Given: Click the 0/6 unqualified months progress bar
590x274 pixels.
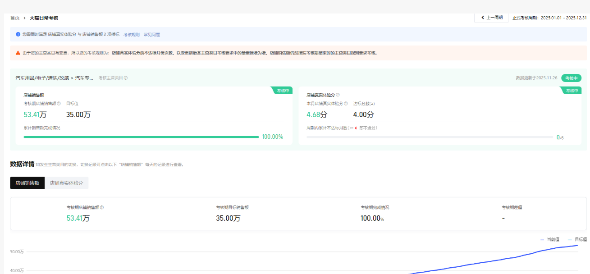Looking at the screenshot, I should coord(429,137).
